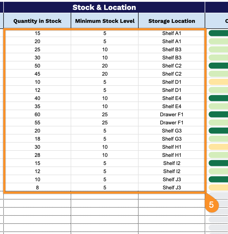
Task: Open dark green chip beside first Shelf E4
Action: tap(218, 98)
